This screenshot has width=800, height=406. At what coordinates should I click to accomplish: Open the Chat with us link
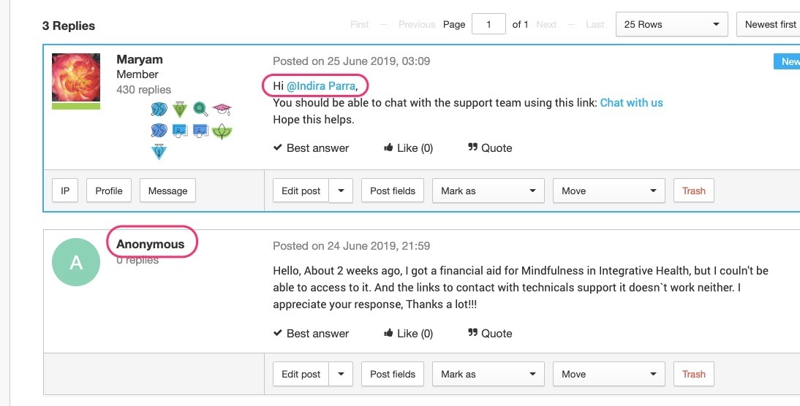tap(631, 102)
